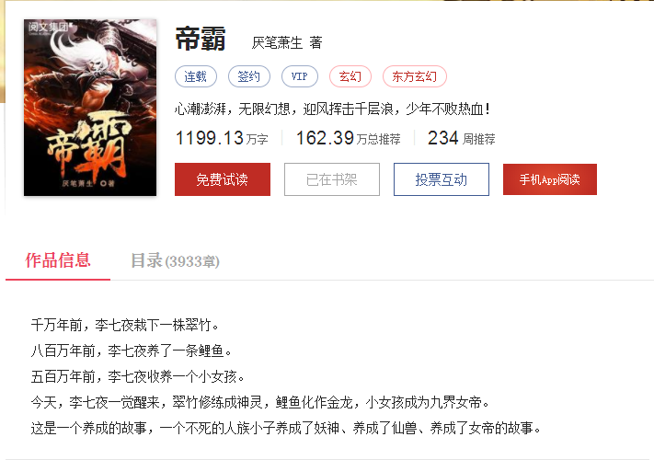Screen dimensions: 654x460
Task: Click the VIP tag
Action: pyautogui.click(x=300, y=76)
